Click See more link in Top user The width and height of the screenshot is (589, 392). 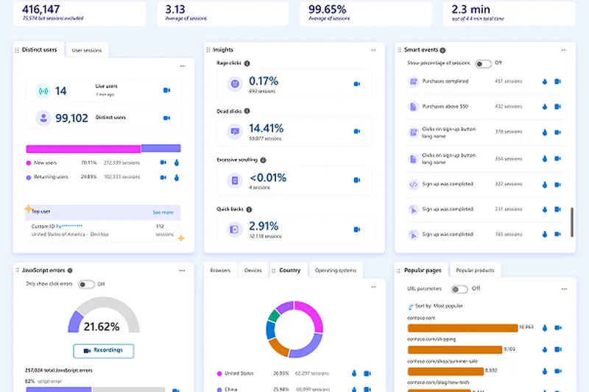[163, 213]
